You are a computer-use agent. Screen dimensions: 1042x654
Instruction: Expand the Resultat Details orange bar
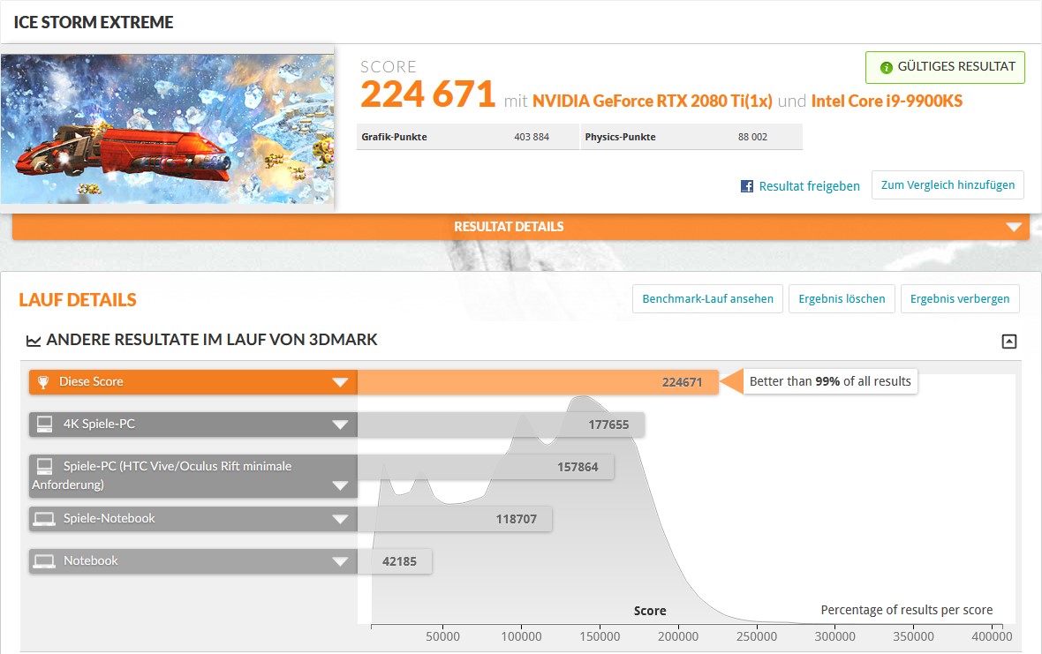(x=1013, y=227)
